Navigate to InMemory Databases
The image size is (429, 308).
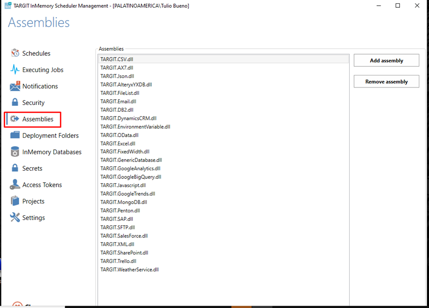52,152
